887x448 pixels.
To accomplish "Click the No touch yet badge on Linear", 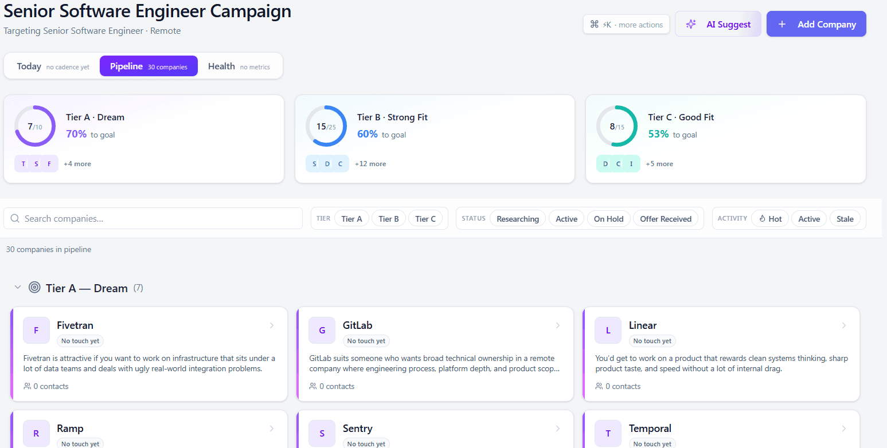I will pyautogui.click(x=652, y=341).
